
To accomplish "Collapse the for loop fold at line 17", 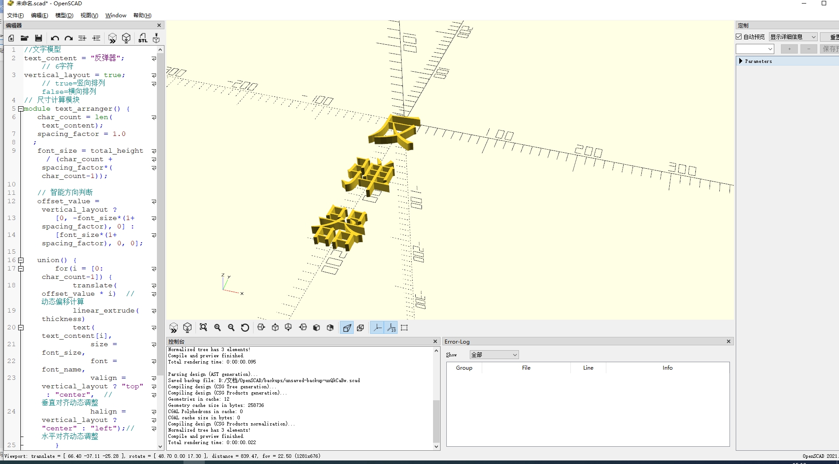I will (x=21, y=269).
